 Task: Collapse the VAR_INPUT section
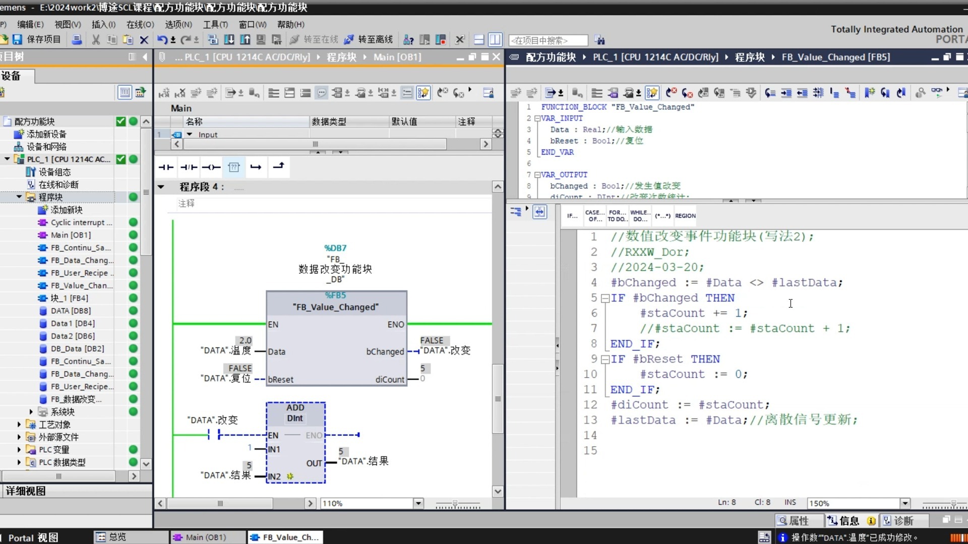[x=537, y=118]
